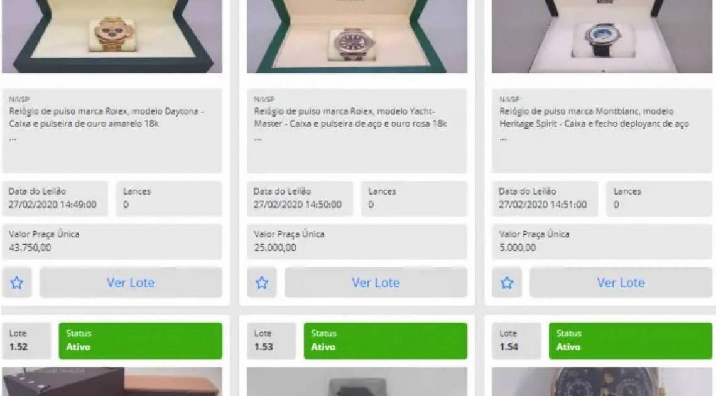
Task: Favorite the Rolex Daytona lot with star
Action: pos(17,283)
